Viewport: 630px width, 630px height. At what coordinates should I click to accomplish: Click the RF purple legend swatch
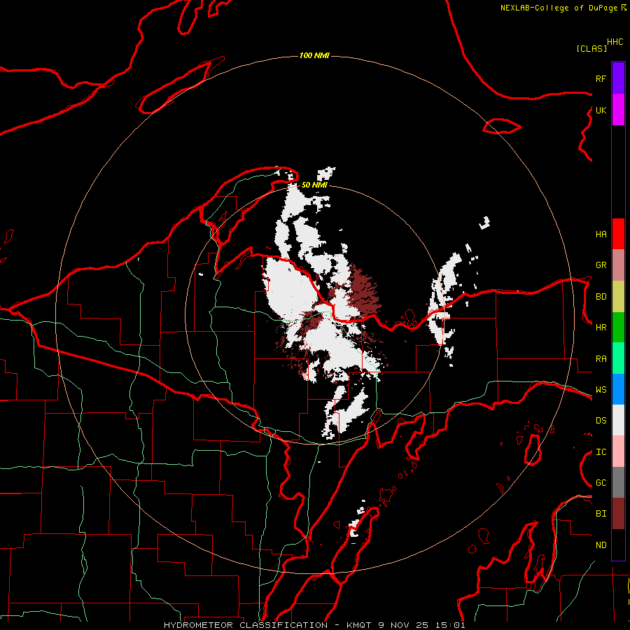(x=618, y=78)
